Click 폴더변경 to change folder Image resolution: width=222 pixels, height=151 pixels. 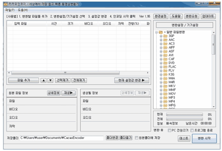[112, 138]
